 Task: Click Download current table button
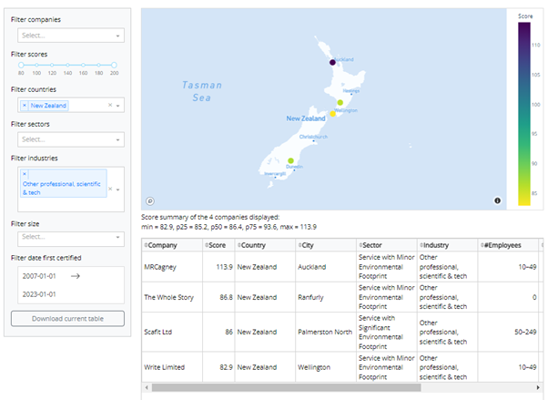click(67, 318)
